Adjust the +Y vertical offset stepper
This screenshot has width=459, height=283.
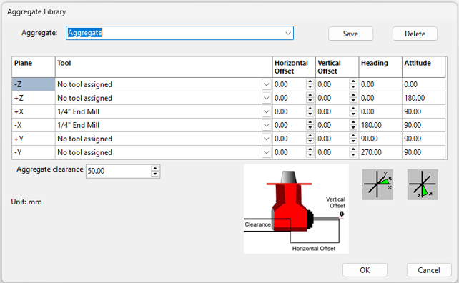pos(353,139)
